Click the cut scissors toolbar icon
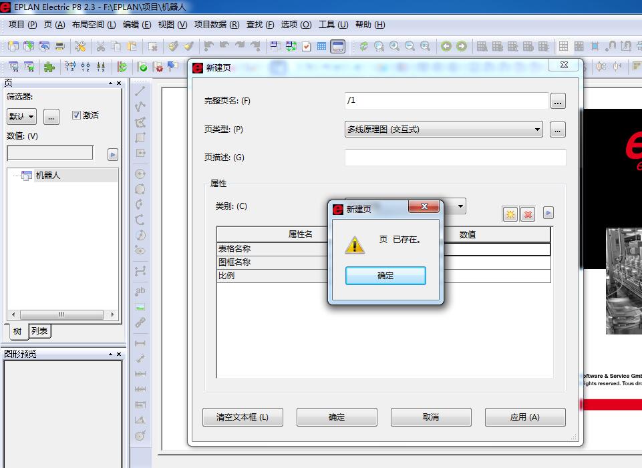This screenshot has height=468, width=642. (100, 46)
